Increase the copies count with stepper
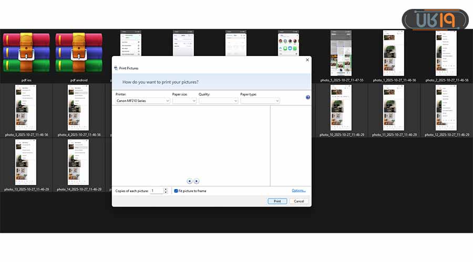The width and height of the screenshot is (473, 262). point(166,190)
